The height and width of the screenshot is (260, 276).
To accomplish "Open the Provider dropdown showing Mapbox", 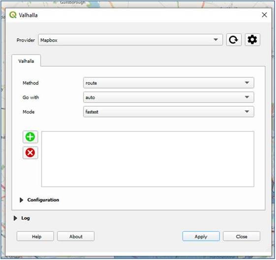I will [x=130, y=40].
